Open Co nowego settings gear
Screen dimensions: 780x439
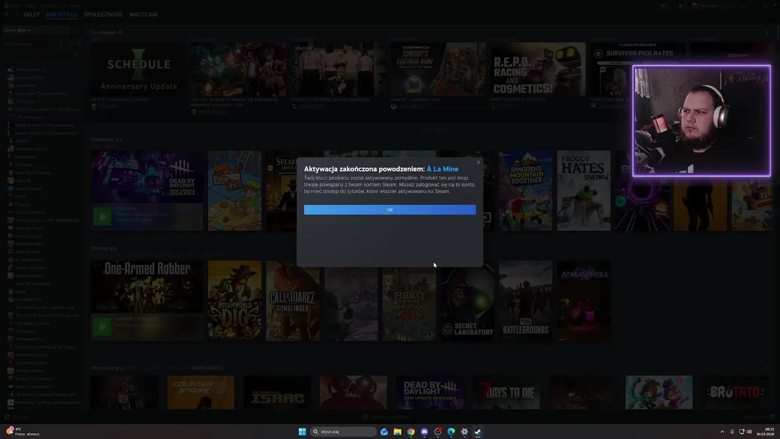coord(121,32)
